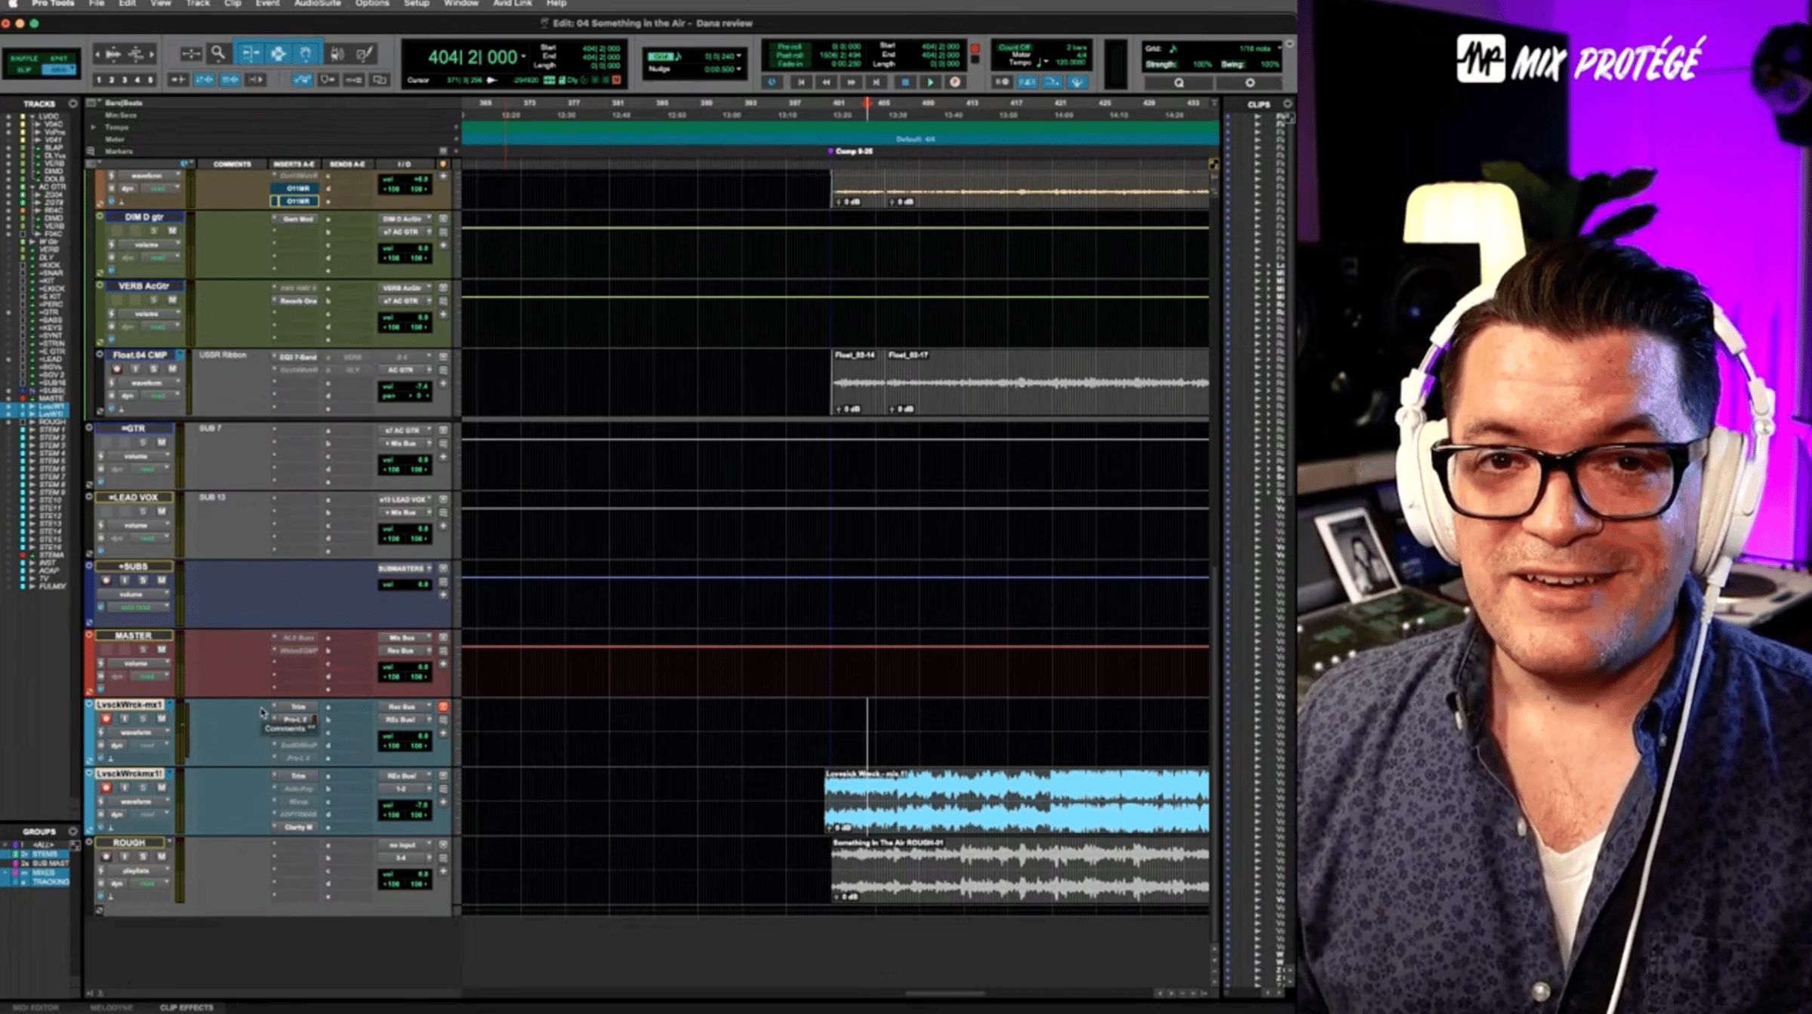The image size is (1812, 1014).
Task: Toggle Layered Editing button
Action: click(x=380, y=79)
